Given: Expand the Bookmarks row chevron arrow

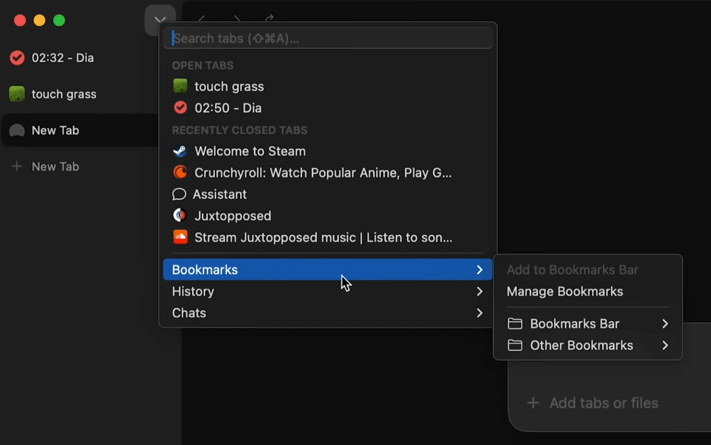Looking at the screenshot, I should pos(479,270).
